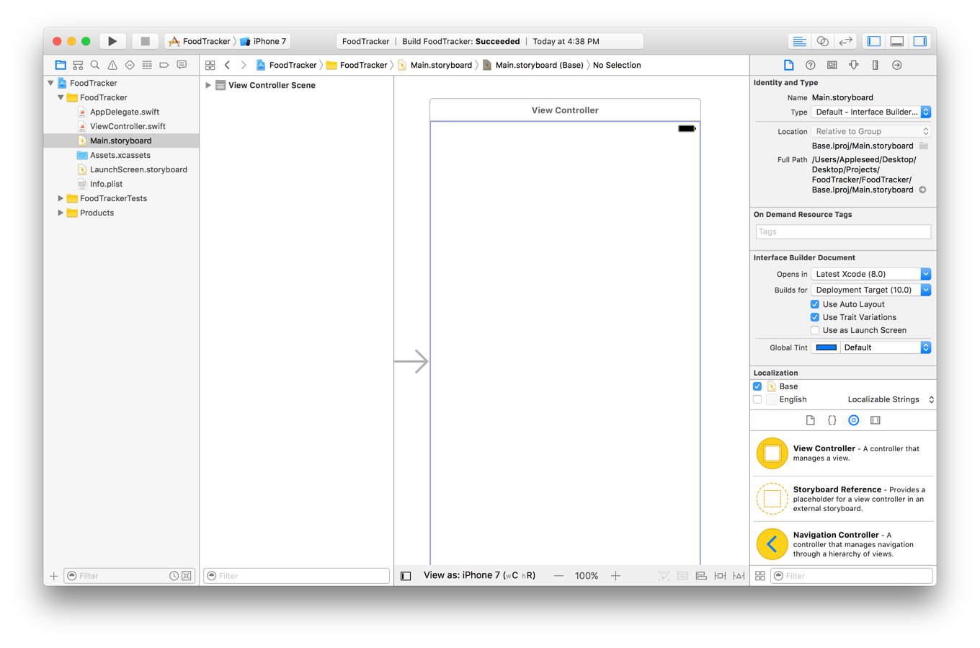
Task: Open the Issue navigator tab
Action: [x=112, y=65]
